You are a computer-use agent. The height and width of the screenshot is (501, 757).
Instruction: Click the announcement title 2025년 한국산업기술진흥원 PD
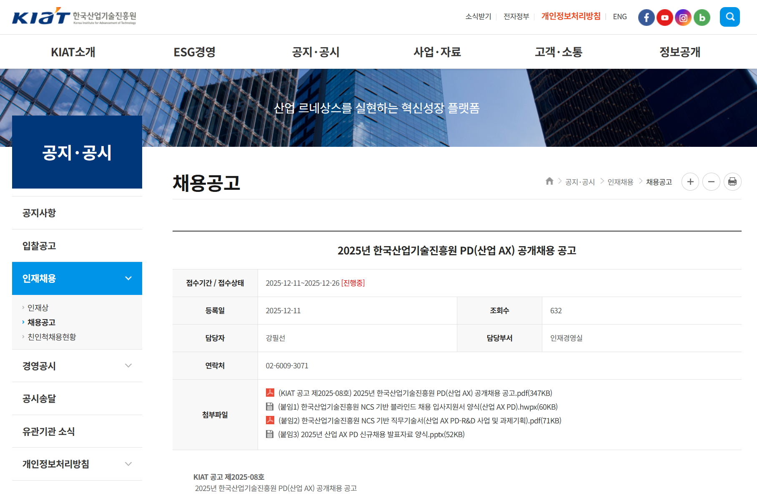pyautogui.click(x=457, y=250)
